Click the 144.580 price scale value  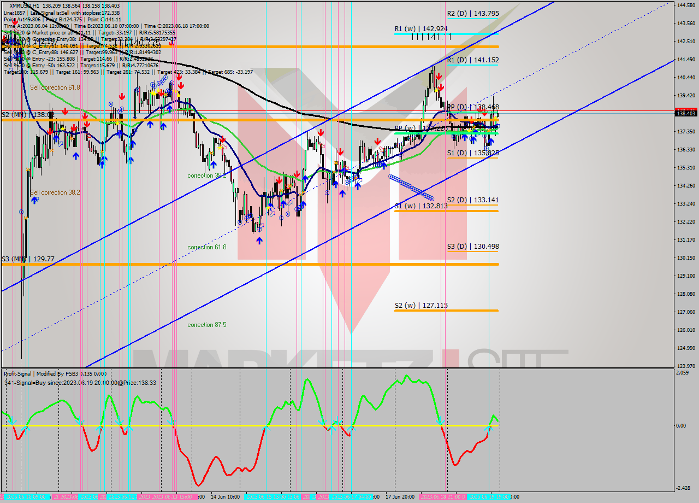tap(686, 5)
